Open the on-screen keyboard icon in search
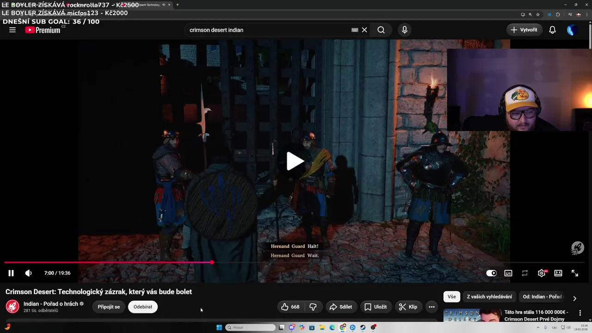The image size is (592, 333). pyautogui.click(x=355, y=30)
